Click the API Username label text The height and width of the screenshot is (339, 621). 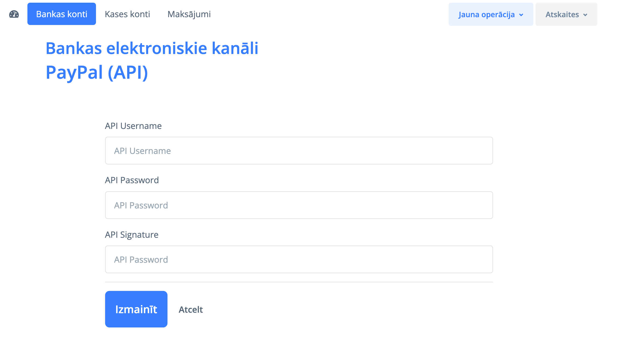tap(133, 126)
